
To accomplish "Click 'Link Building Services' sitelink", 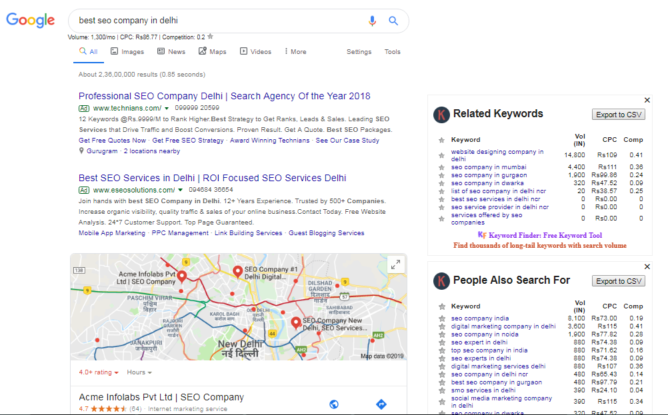I will [x=249, y=233].
